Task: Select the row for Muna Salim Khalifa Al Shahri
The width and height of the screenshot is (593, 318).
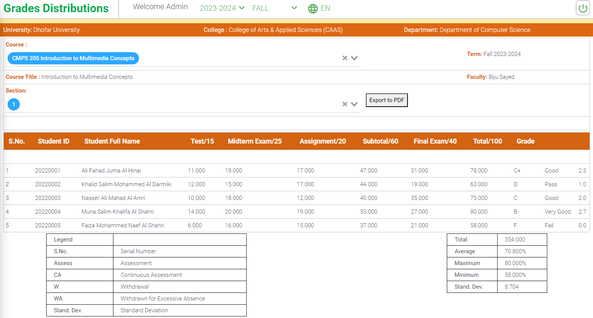Action: click(x=118, y=212)
